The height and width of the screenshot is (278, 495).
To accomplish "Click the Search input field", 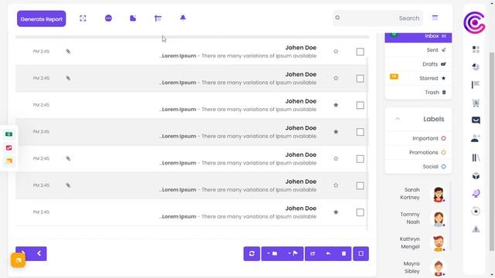I will pos(377,19).
